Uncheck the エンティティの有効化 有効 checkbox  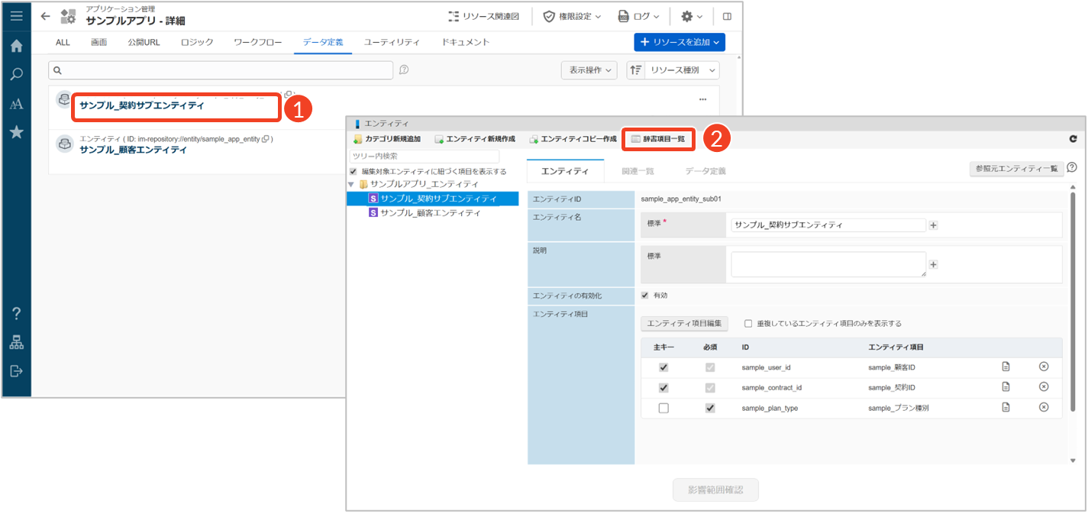coord(644,295)
